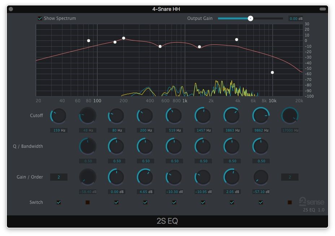Screen dimensions: 335x236
Task: Click the 17000 Hz cutoff knob
Action: (290, 116)
